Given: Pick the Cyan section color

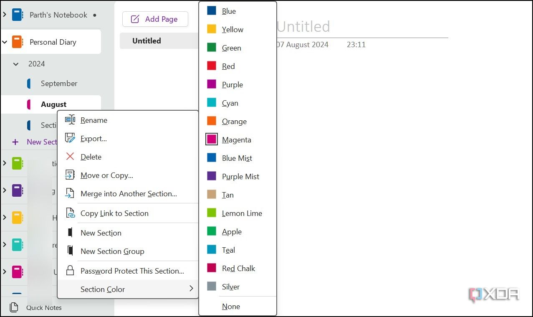Looking at the screenshot, I should [238, 103].
